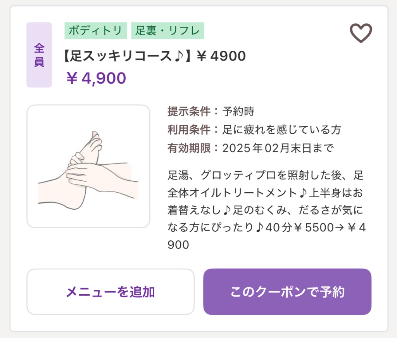
Task: Favorite this coupon with the heart icon
Action: tap(361, 33)
